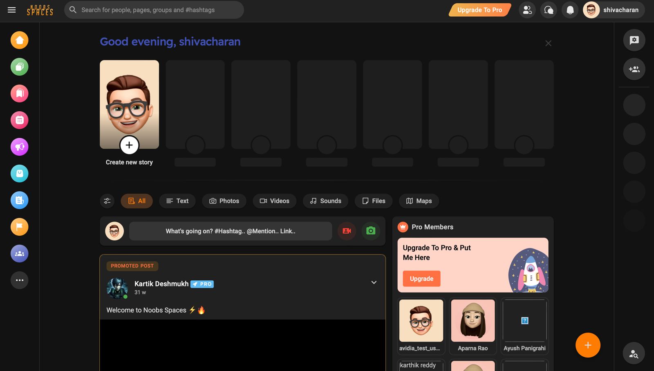Expand more sidebar items with three dots
Viewport: 654px width, 371px height.
pos(19,280)
